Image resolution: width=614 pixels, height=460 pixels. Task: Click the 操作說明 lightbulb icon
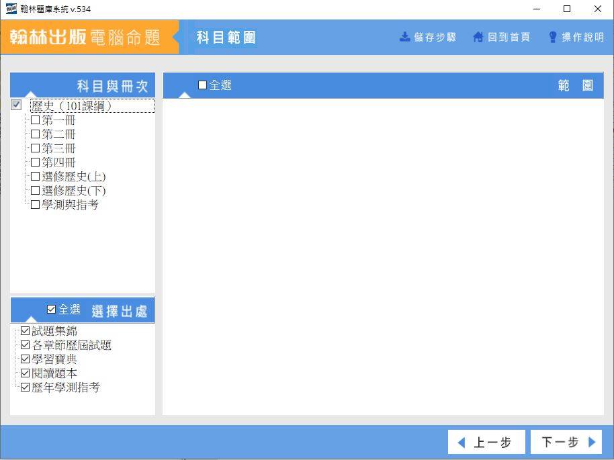tap(552, 37)
